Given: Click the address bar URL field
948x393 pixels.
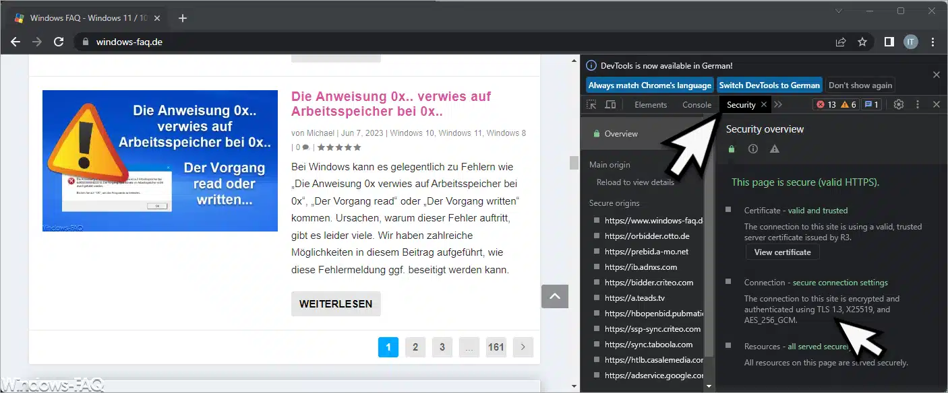Looking at the screenshot, I should coord(458,42).
